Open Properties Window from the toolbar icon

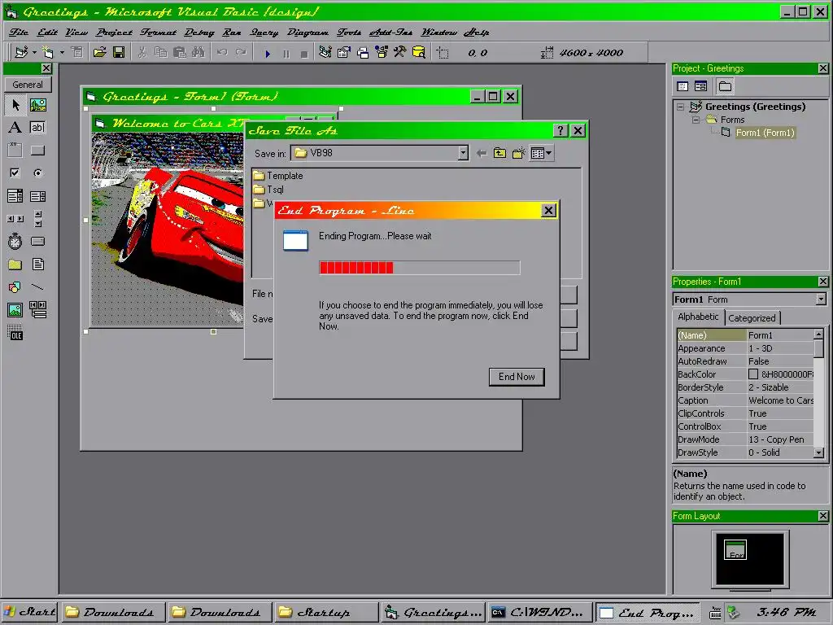[344, 52]
